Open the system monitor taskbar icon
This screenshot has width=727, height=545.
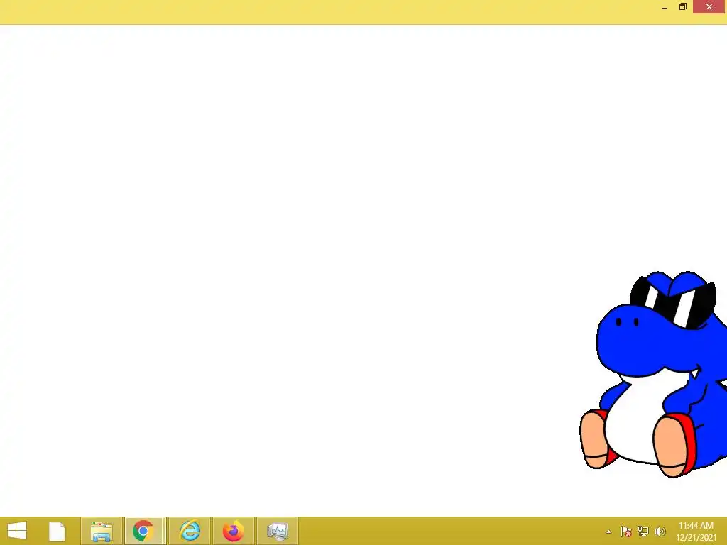[278, 531]
